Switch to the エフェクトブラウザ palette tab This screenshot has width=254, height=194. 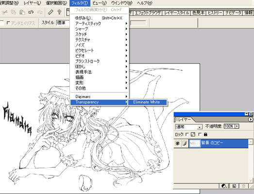(x=148, y=13)
